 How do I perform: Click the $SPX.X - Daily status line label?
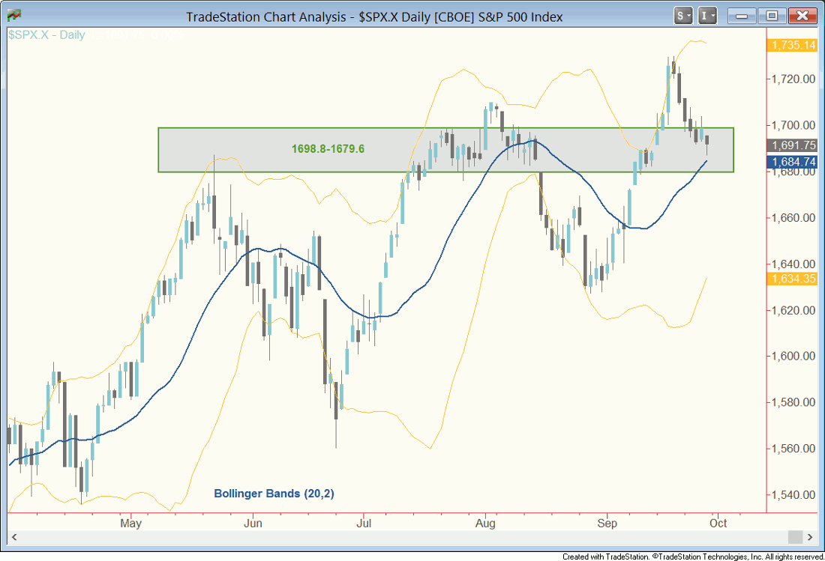[47, 35]
